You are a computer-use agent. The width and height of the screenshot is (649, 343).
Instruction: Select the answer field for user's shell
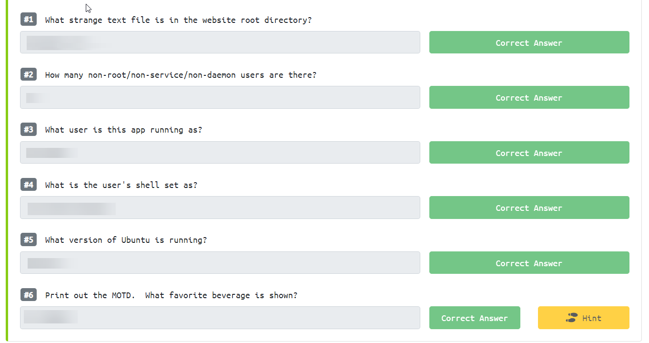(220, 208)
